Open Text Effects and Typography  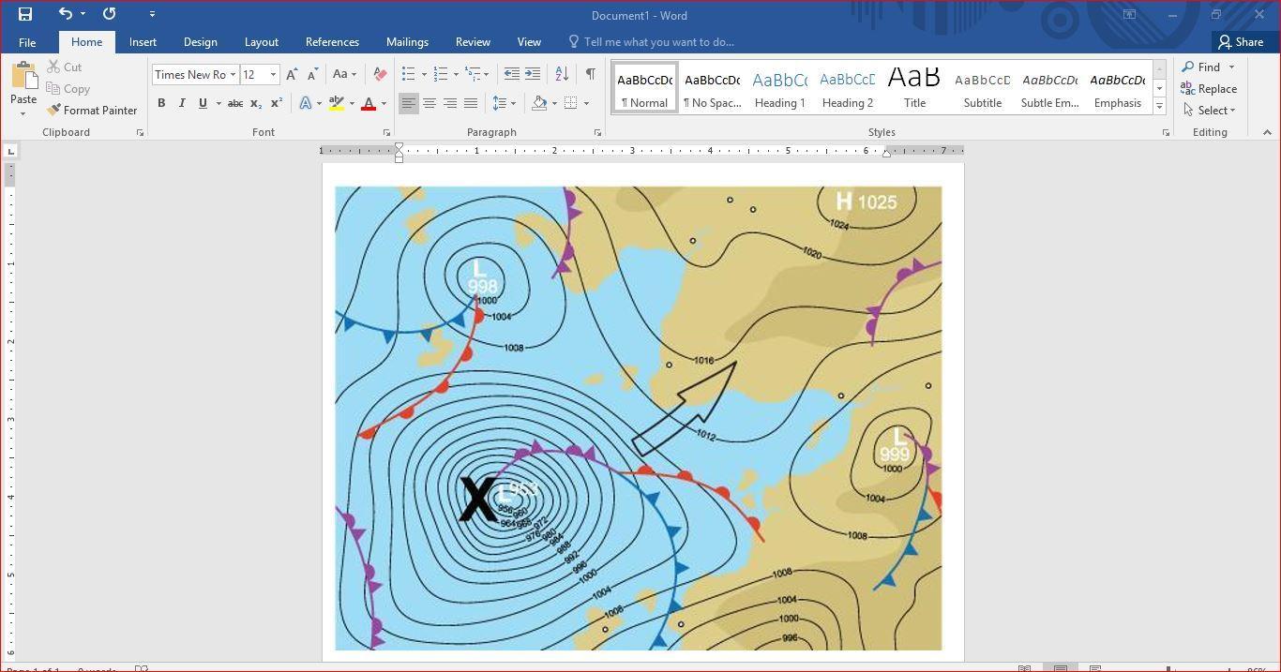(306, 103)
